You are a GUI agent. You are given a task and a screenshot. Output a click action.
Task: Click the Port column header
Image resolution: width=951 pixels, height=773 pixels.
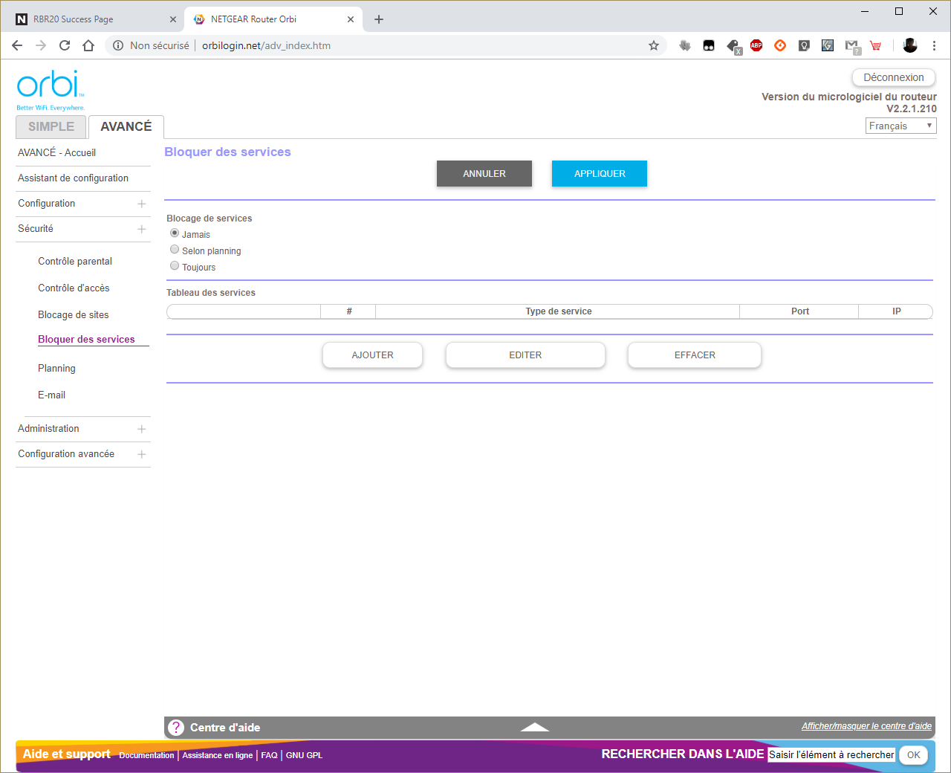pos(799,311)
